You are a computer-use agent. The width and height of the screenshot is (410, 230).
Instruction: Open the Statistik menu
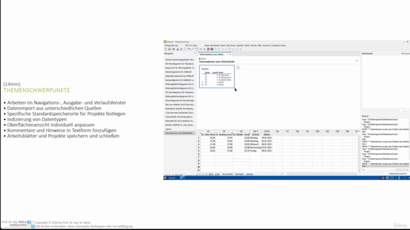click(x=240, y=45)
